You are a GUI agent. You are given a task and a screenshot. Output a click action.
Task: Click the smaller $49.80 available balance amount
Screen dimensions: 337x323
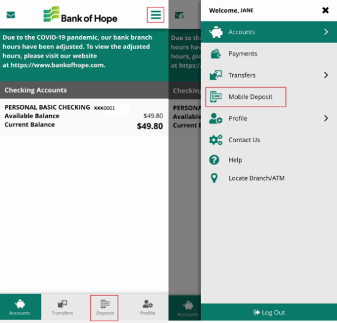coord(153,116)
